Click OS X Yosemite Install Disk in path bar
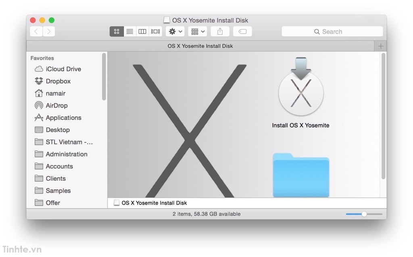The image size is (413, 257). click(x=150, y=203)
